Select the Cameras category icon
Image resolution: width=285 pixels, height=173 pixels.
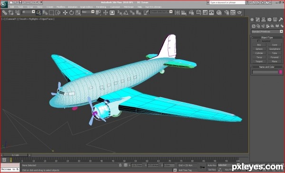[x=267, y=26]
